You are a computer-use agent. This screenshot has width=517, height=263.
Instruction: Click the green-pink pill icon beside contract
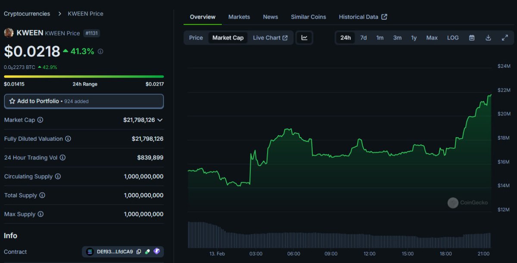pos(147,251)
